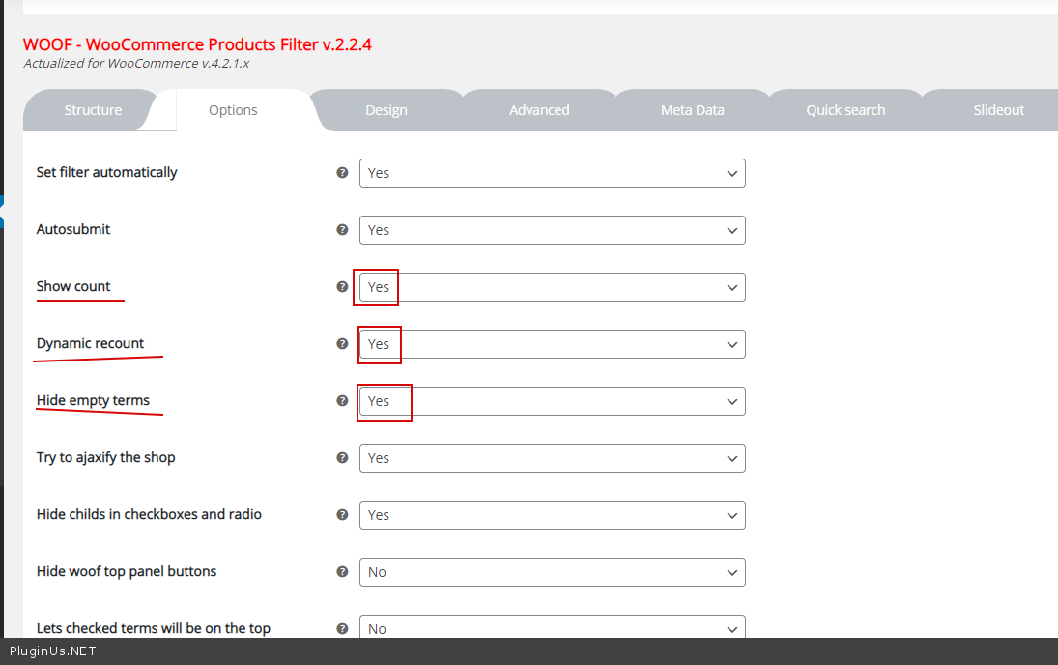Open the Quick search tab
This screenshot has width=1058, height=665.
point(845,110)
